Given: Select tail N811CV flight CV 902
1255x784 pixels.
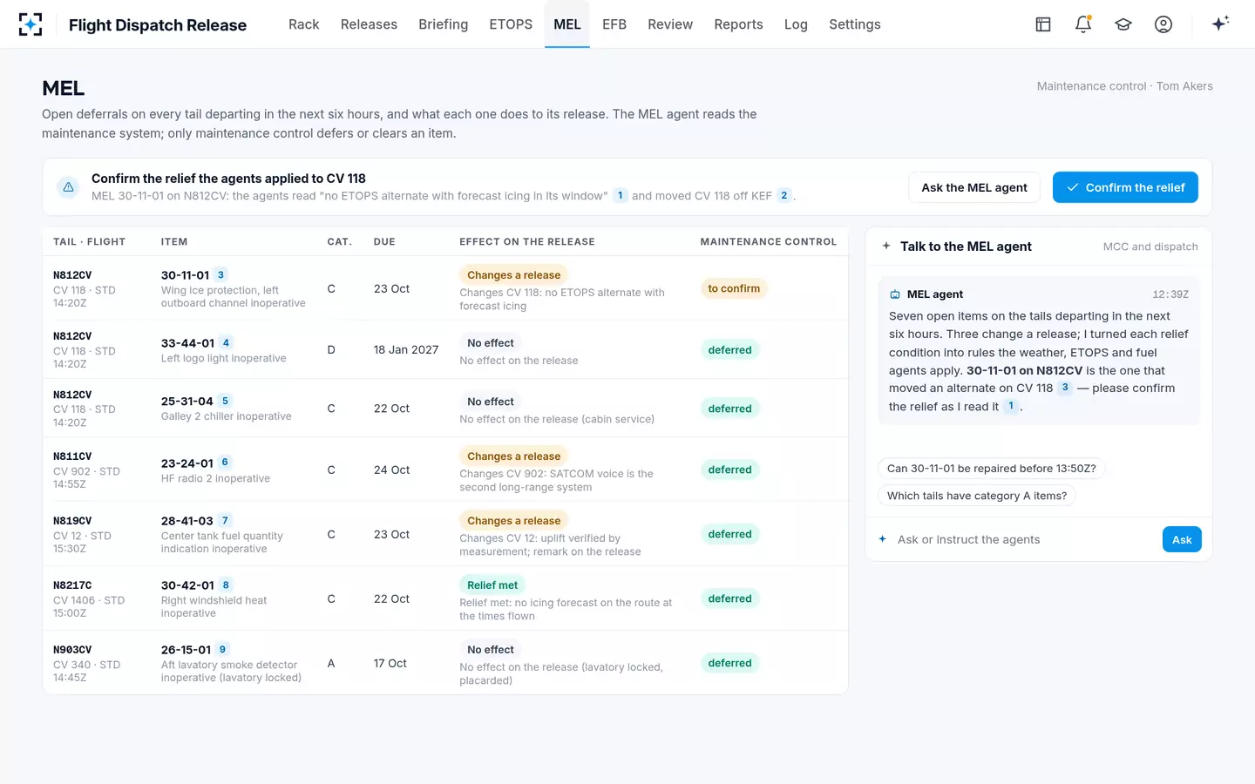Looking at the screenshot, I should 86,471.
